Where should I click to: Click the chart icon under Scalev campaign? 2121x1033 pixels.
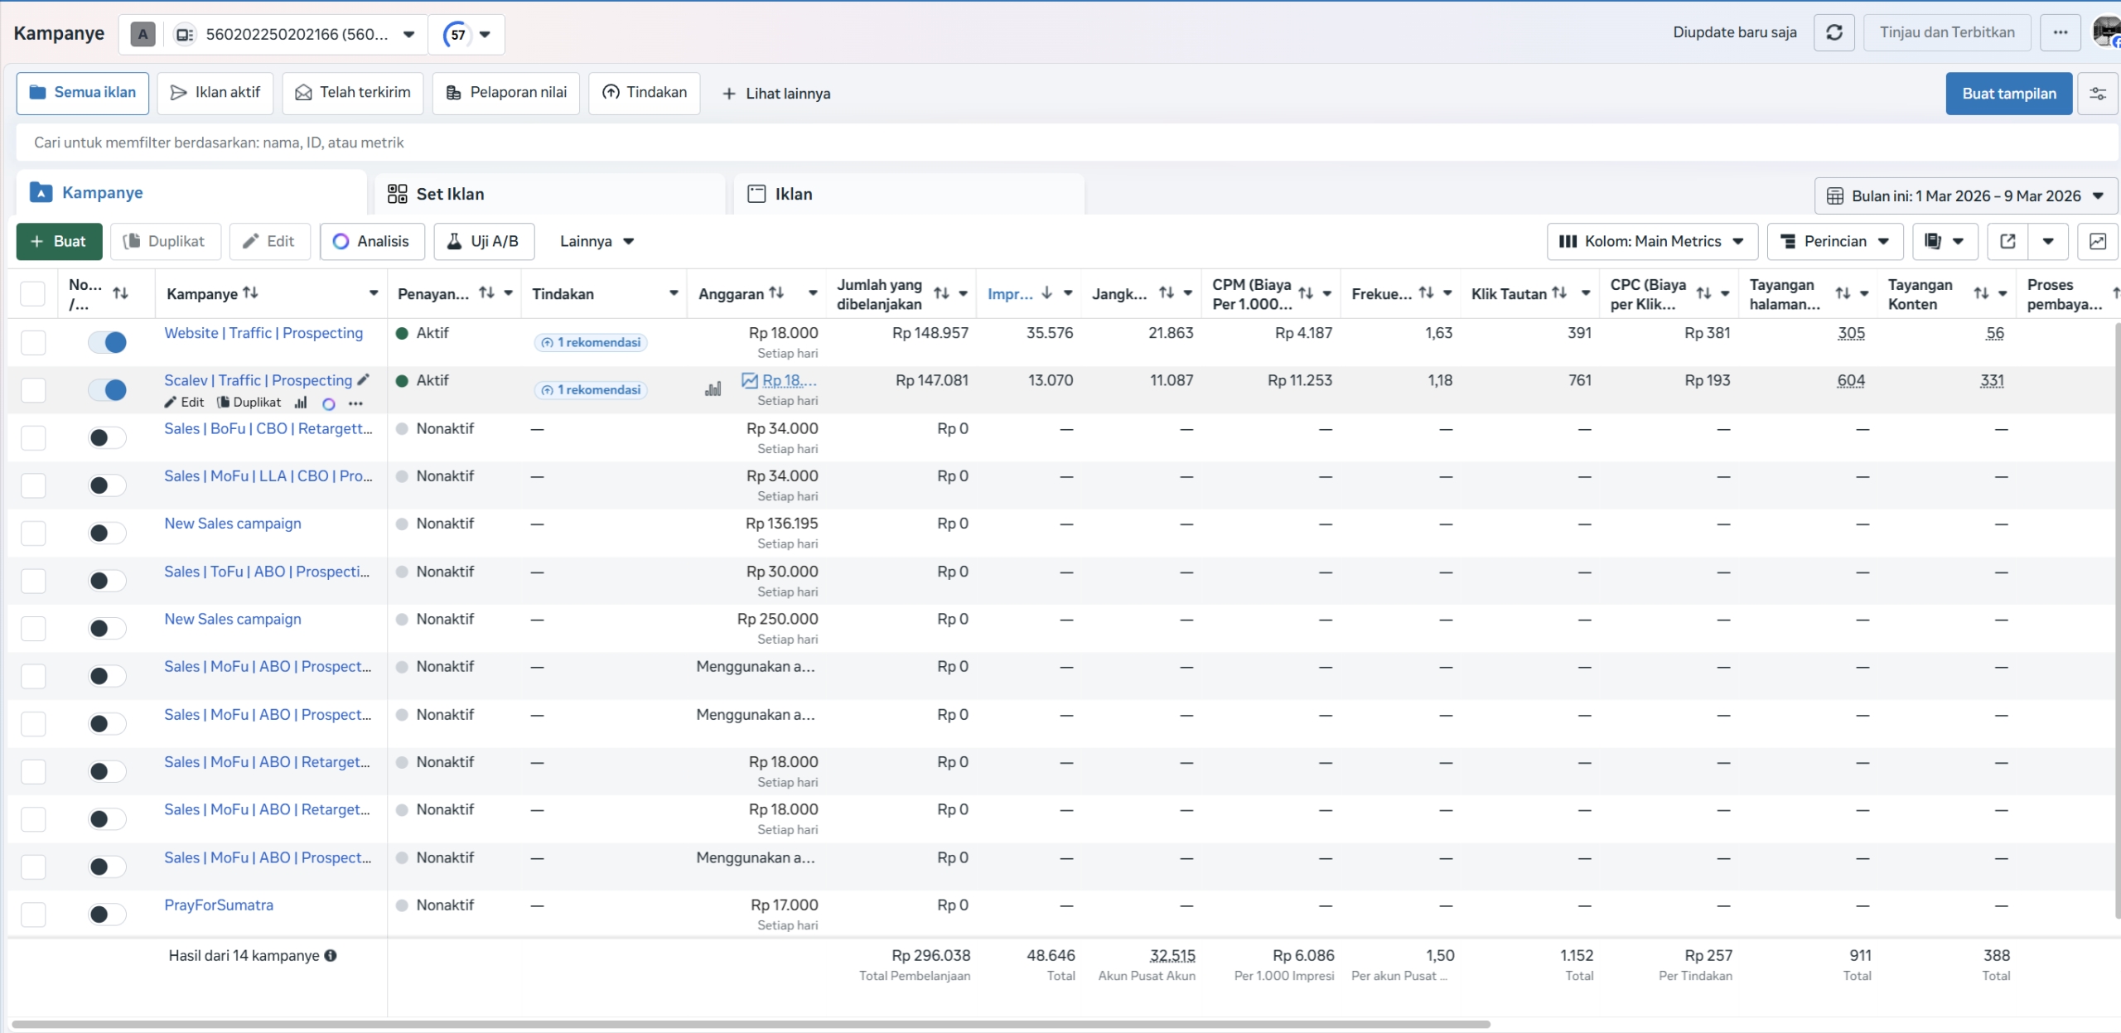(301, 403)
